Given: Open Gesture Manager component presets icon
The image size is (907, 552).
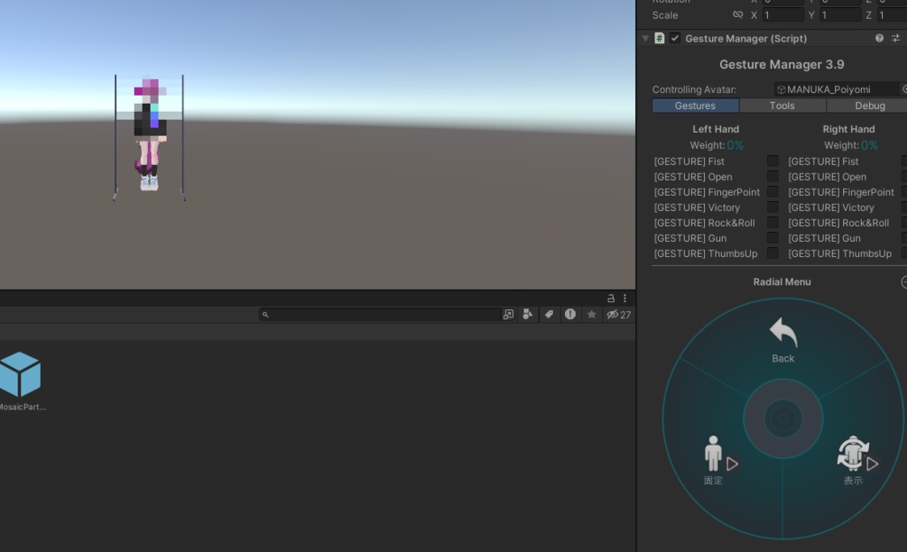Looking at the screenshot, I should (895, 38).
